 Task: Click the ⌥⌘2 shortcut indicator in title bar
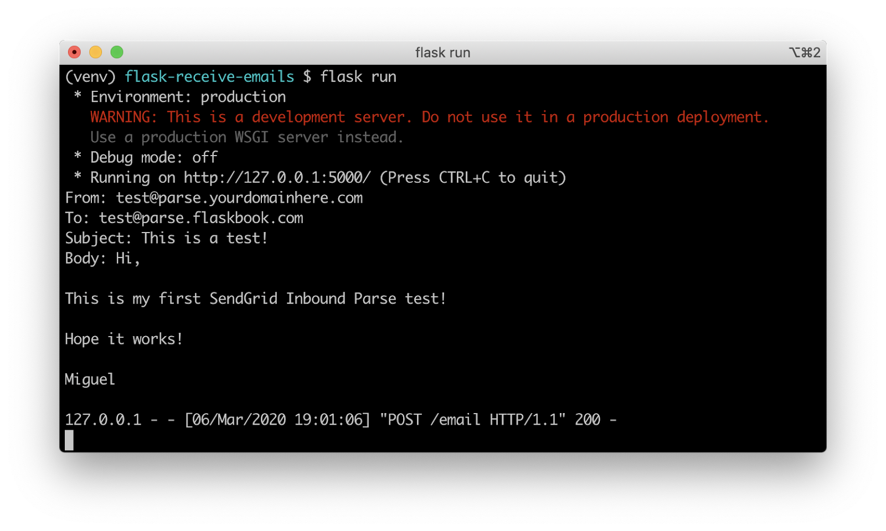[x=805, y=53]
